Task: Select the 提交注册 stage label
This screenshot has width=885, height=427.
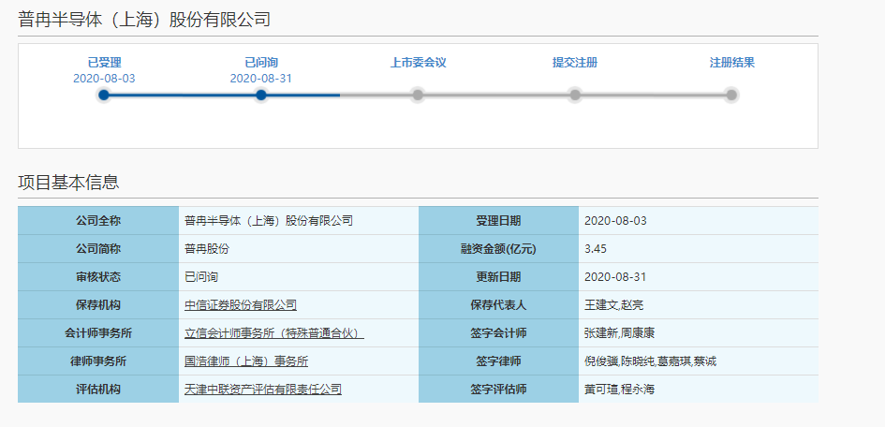Action: (575, 63)
